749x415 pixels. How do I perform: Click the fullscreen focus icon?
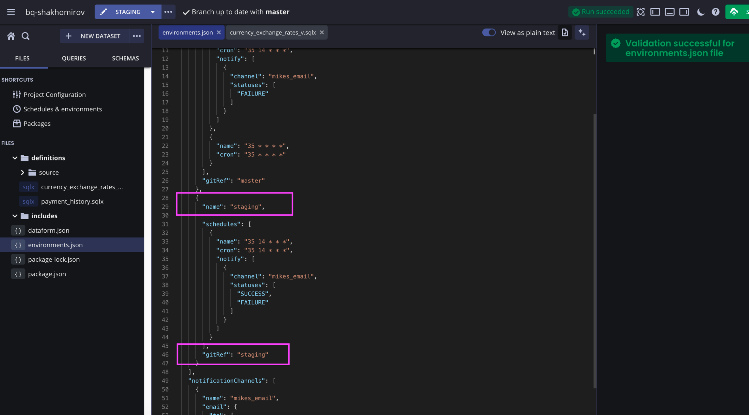(641, 12)
